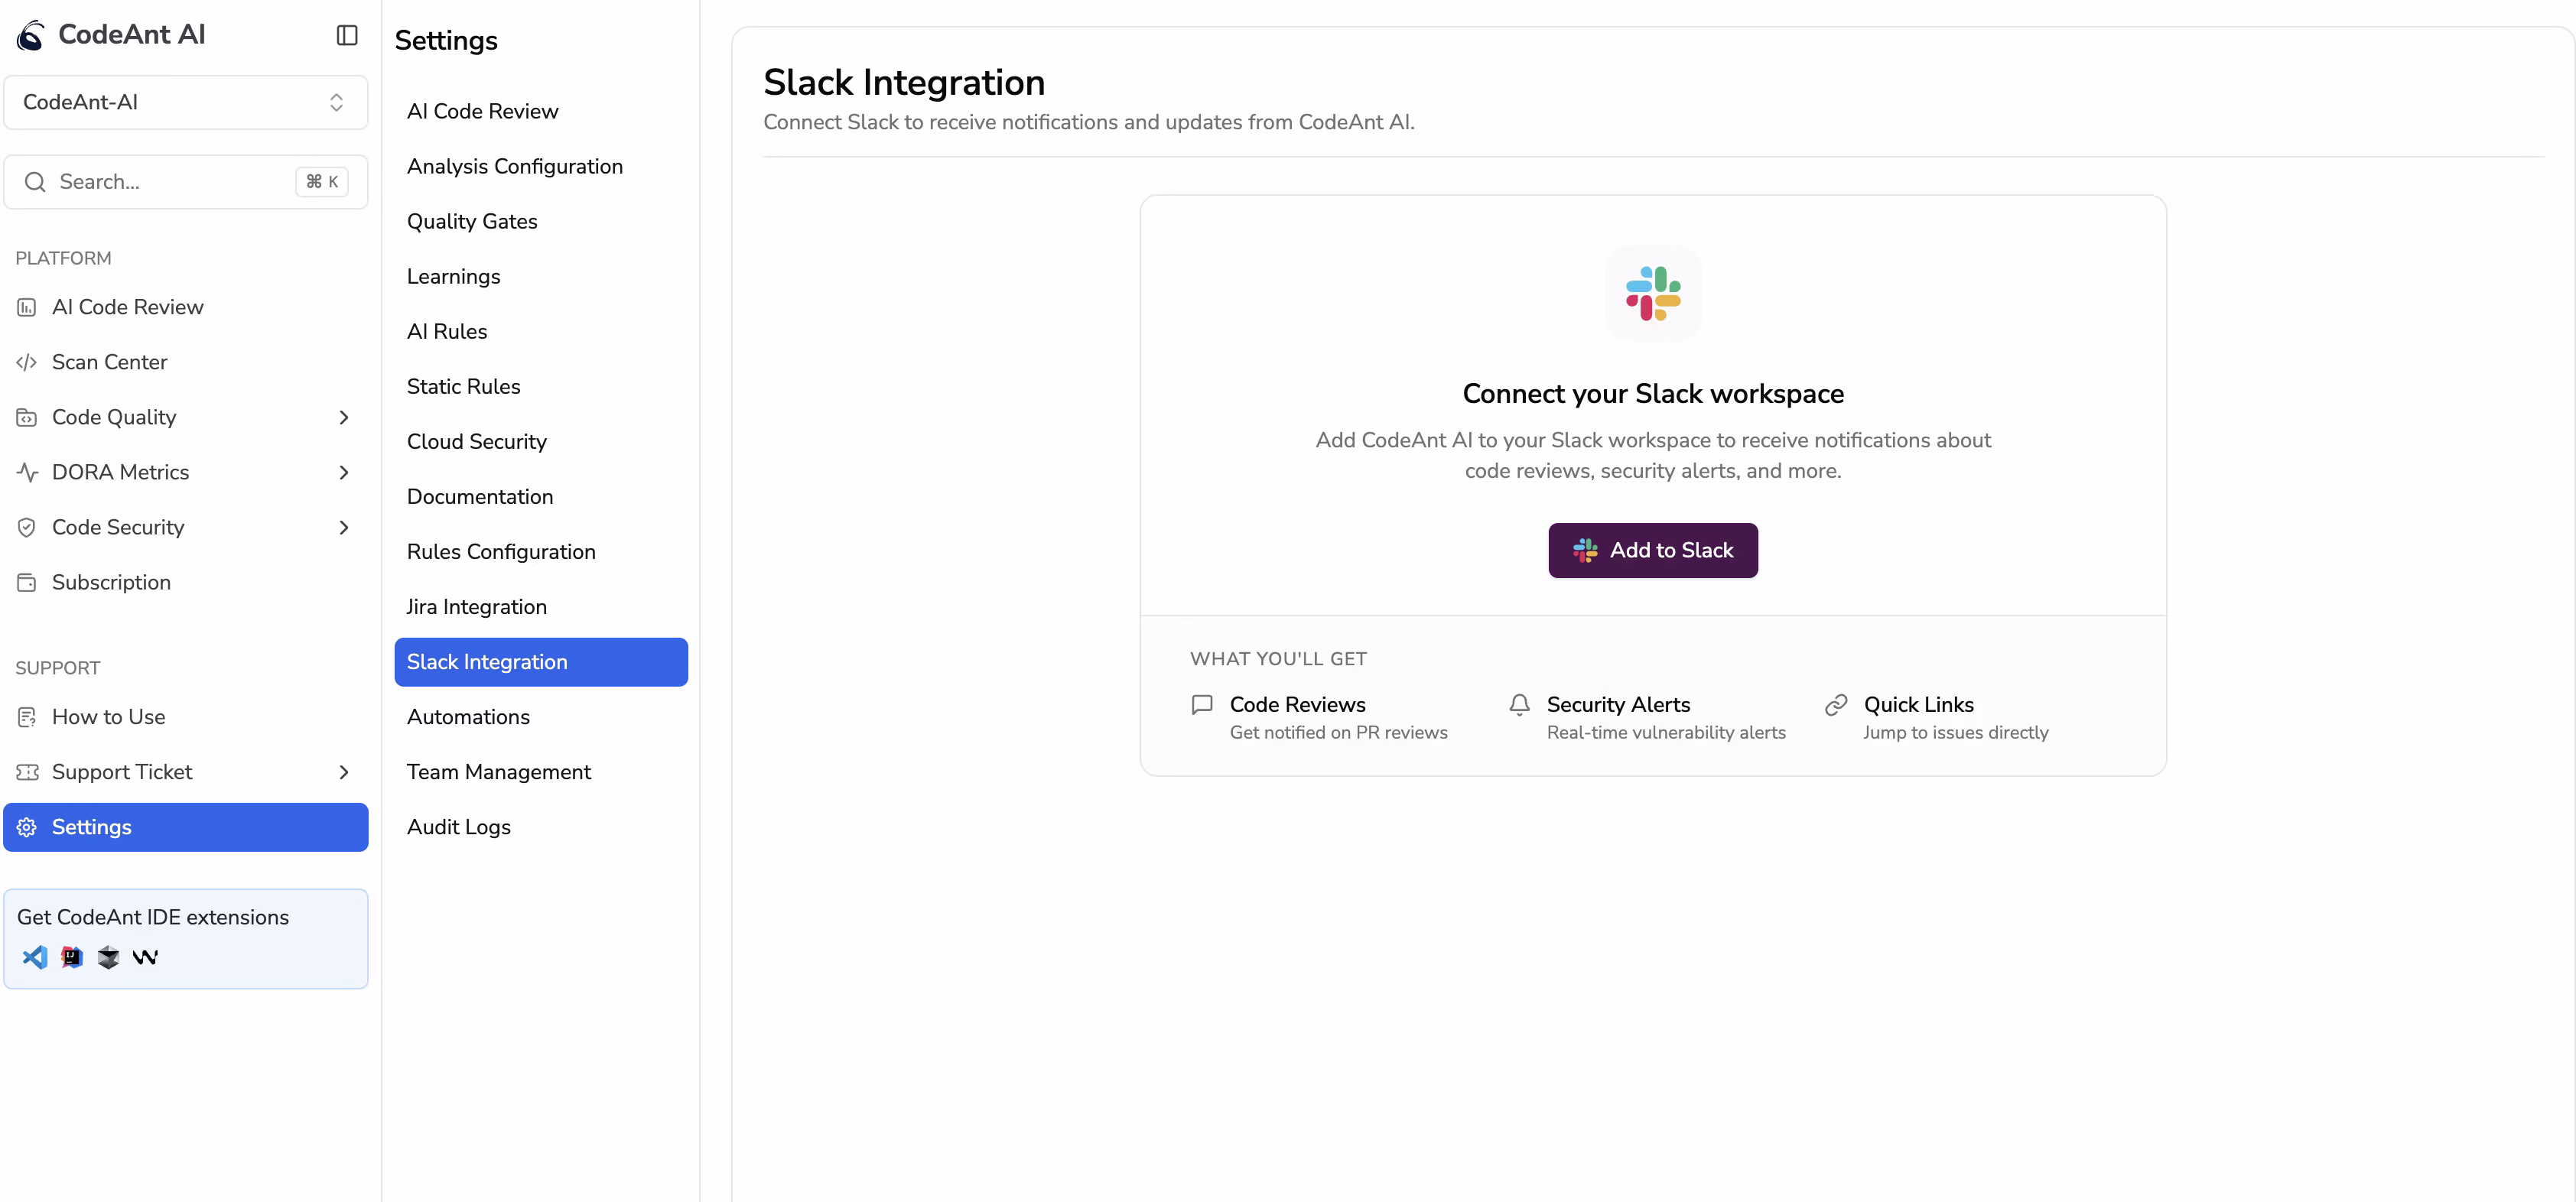The height and width of the screenshot is (1202, 2576).
Task: Click the IntelliJ IDEA extension icon
Action: (x=71, y=957)
